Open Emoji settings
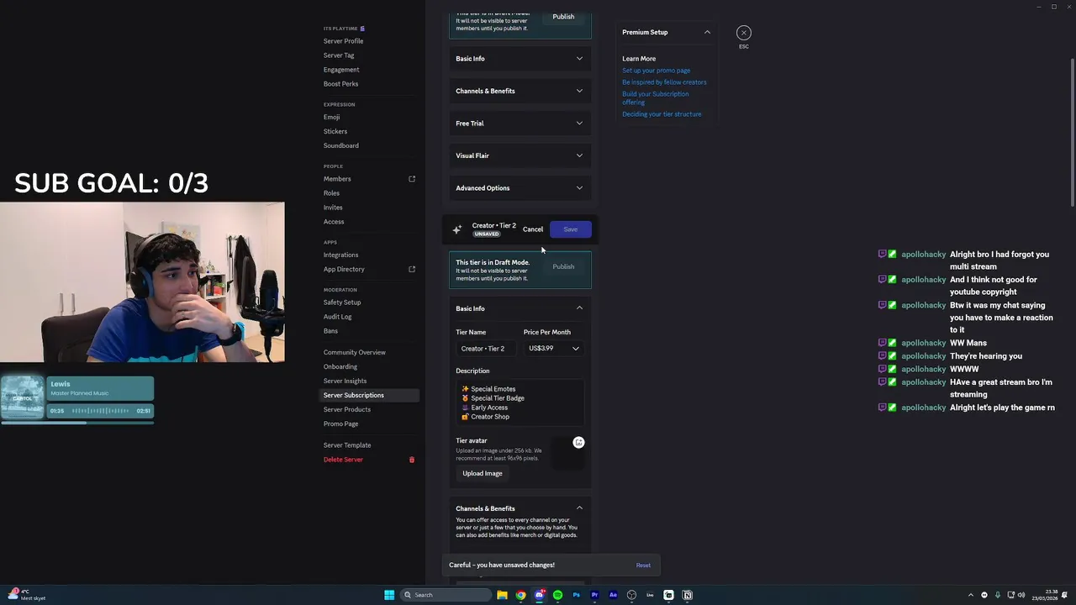1076x605 pixels. 331,117
